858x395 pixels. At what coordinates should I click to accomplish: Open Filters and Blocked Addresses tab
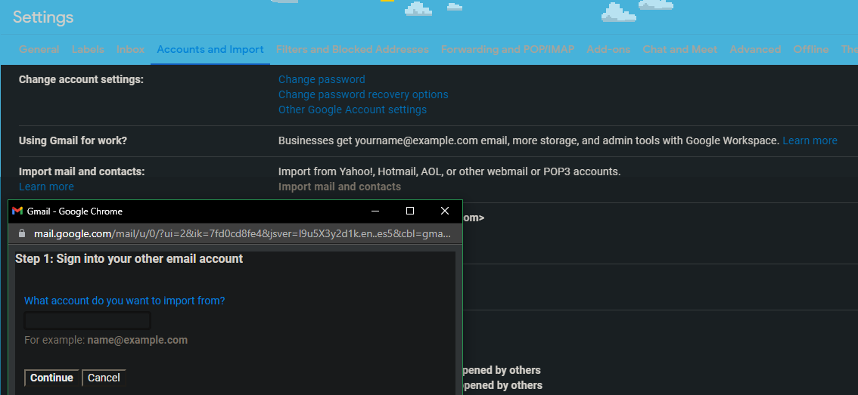[x=353, y=49]
